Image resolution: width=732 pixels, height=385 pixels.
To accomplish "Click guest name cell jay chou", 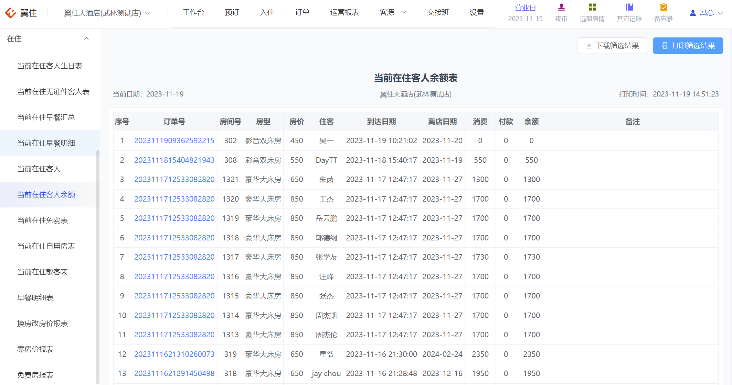I will pyautogui.click(x=326, y=374).
